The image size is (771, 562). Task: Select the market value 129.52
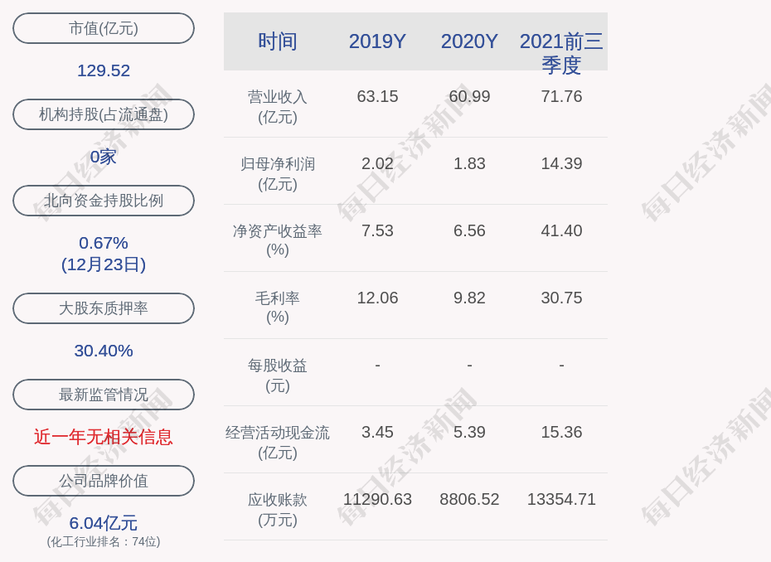click(104, 70)
